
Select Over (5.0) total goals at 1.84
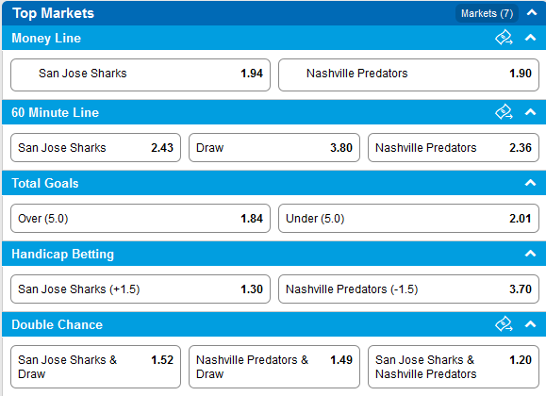(141, 219)
